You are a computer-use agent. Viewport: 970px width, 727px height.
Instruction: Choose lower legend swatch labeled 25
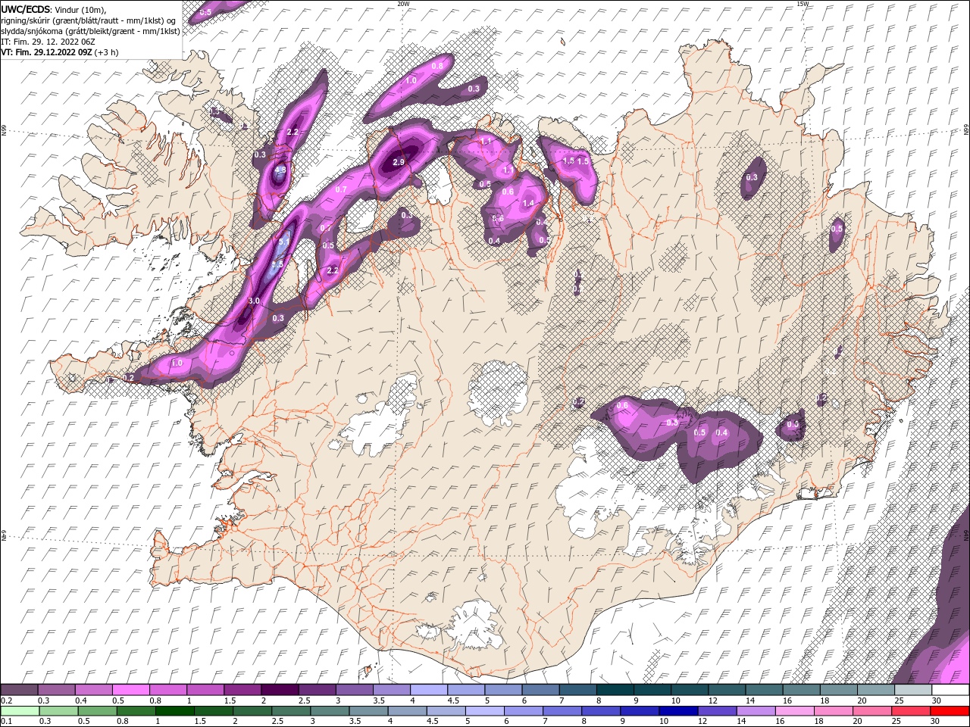click(911, 711)
